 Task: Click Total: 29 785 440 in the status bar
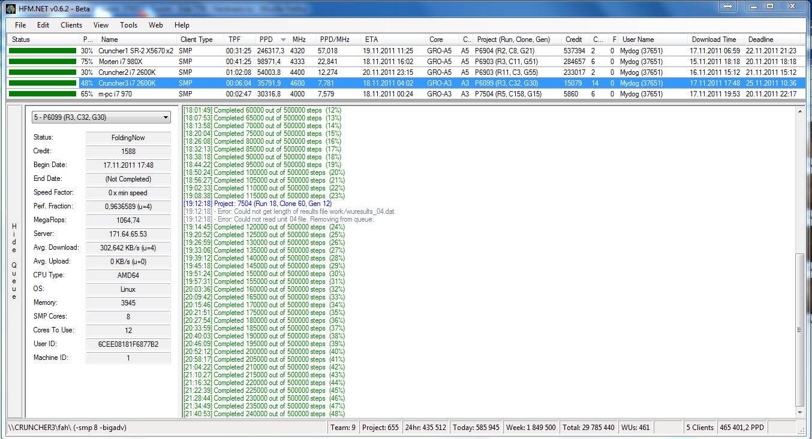[588, 428]
